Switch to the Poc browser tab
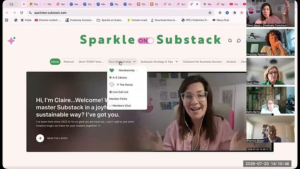300x169 pixels. click(34, 4)
